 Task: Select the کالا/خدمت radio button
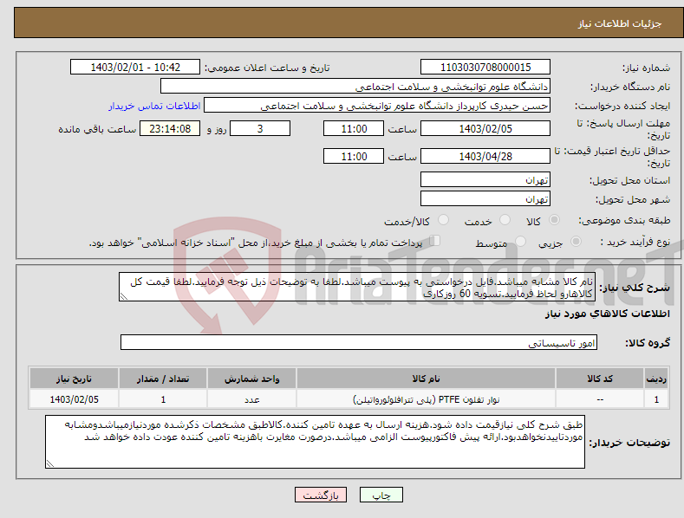click(443, 220)
